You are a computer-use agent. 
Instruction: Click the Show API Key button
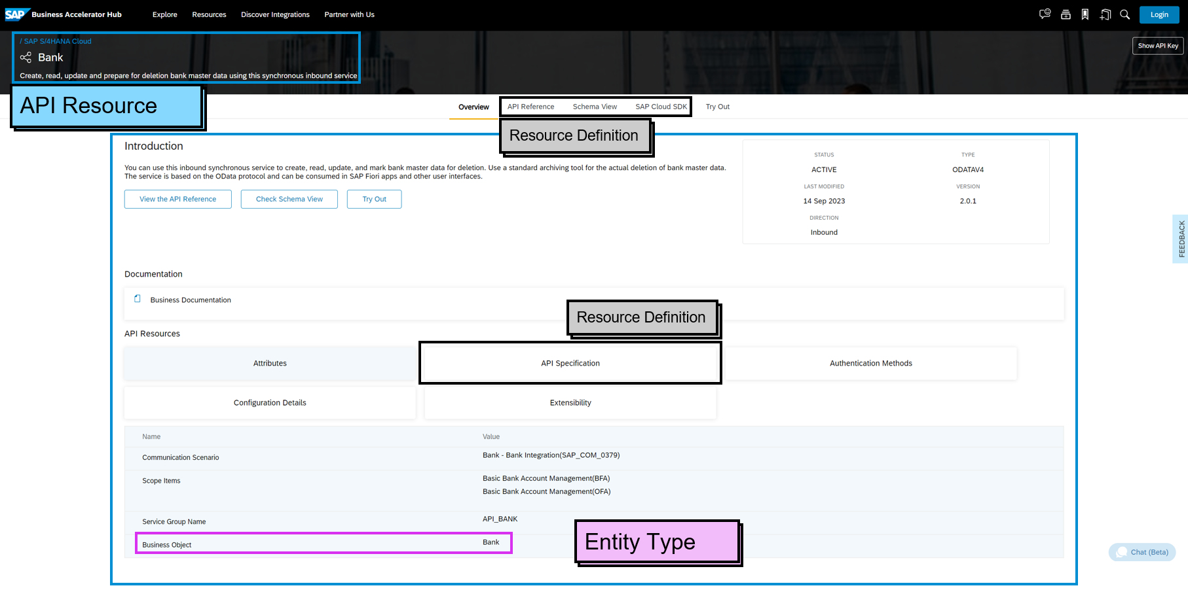1157,46
